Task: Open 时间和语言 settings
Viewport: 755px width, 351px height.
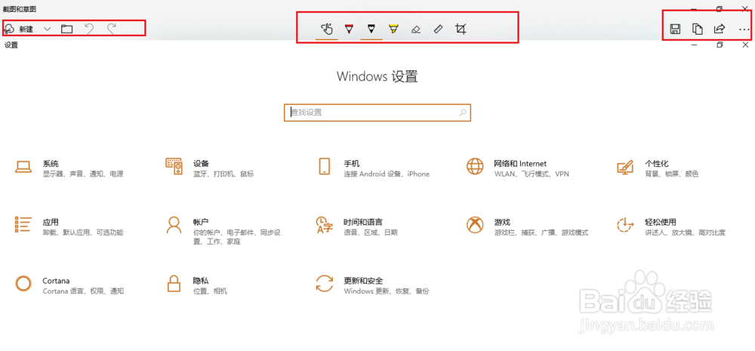Action: (x=356, y=226)
